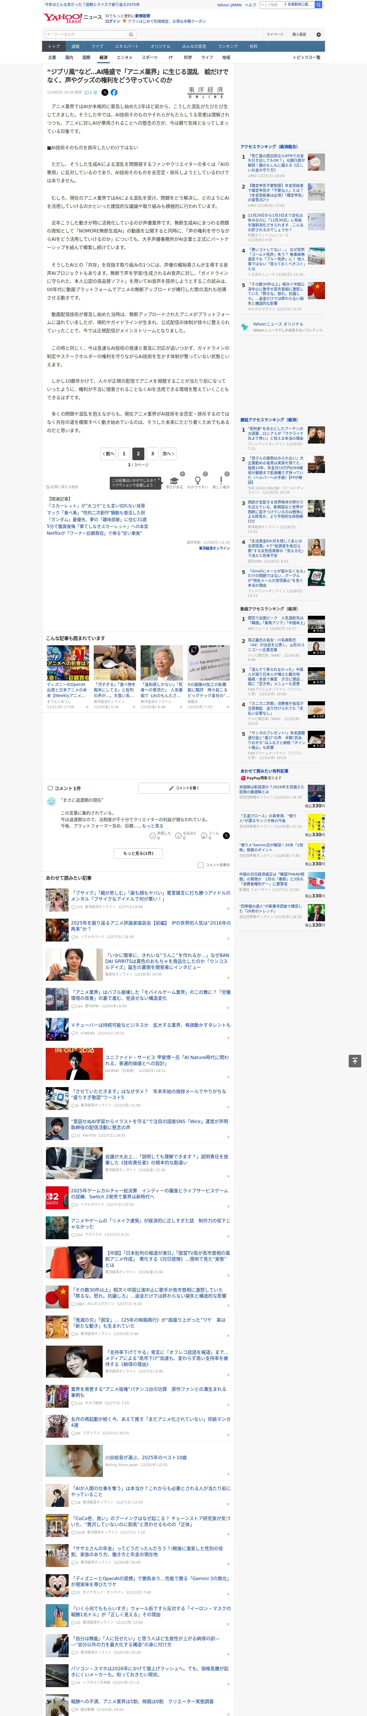This screenshot has height=1716, width=367.
Task: Open related article 「スカーレット」が大コケ link
Action: [96, 506]
